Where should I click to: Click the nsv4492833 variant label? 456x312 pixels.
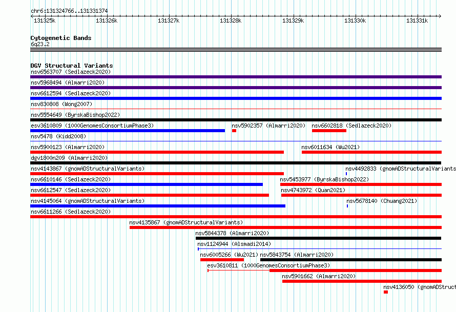point(401,169)
